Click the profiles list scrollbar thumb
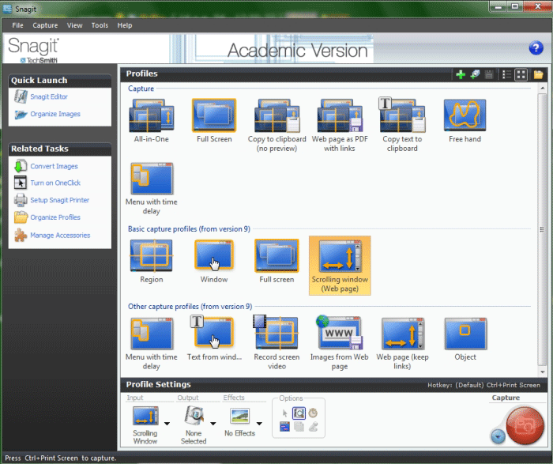Screen dimensions: 553x464 [x=542, y=229]
